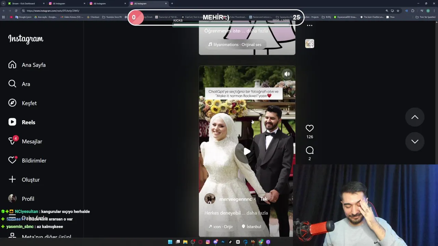Open the media control icon

click(422, 11)
